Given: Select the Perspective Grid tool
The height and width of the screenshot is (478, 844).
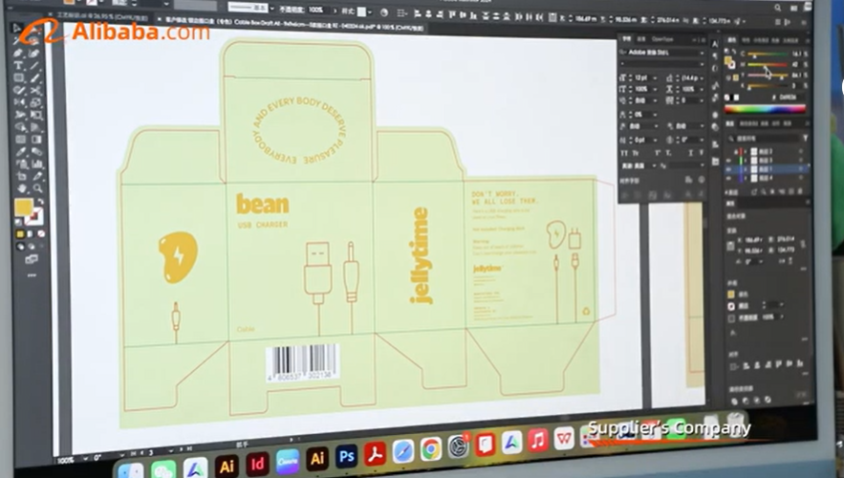Looking at the screenshot, I should [36, 127].
